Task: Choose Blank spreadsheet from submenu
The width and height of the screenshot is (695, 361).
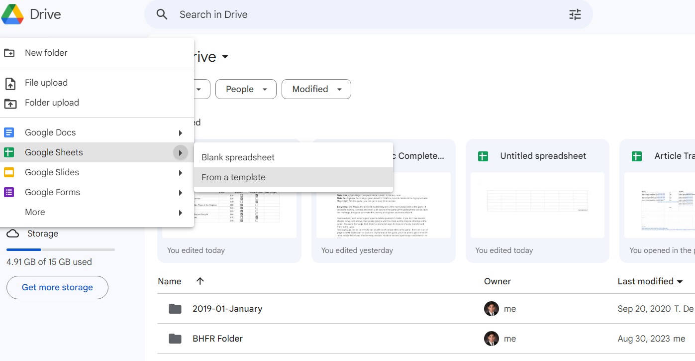Action: (294, 157)
